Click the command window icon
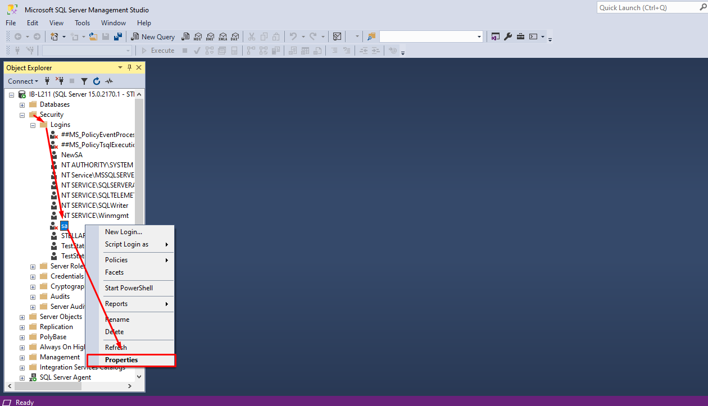Viewport: 708px width, 406px height. 533,37
